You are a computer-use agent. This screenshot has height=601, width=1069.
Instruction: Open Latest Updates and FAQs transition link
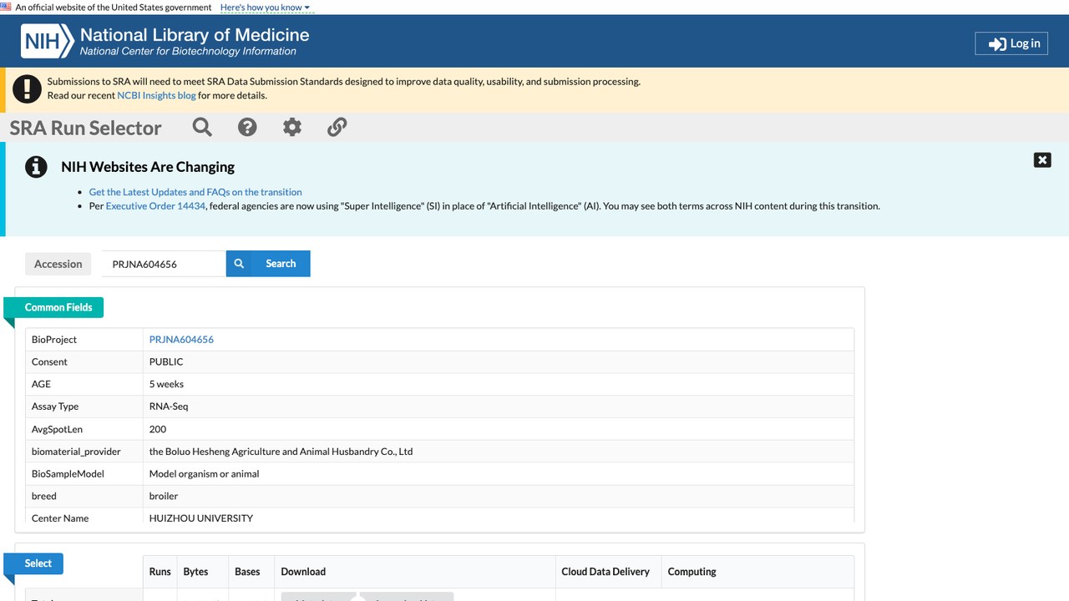(x=195, y=192)
